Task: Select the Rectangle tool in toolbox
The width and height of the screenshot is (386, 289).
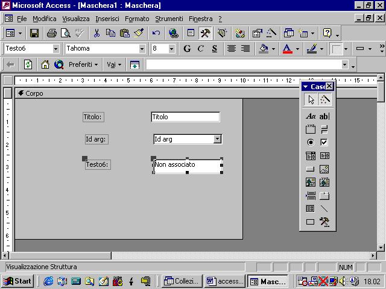Action: point(311,222)
